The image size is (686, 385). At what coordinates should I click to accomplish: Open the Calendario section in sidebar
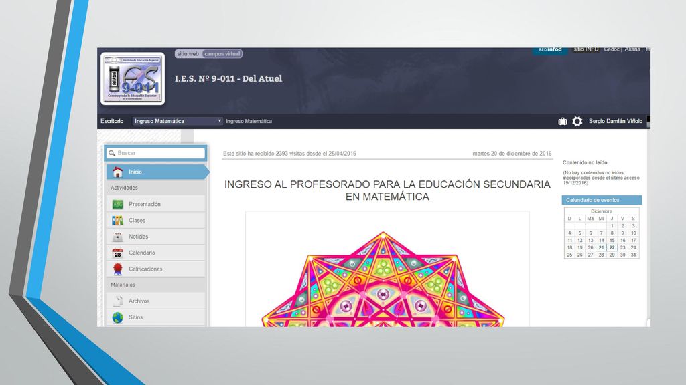tap(155, 253)
